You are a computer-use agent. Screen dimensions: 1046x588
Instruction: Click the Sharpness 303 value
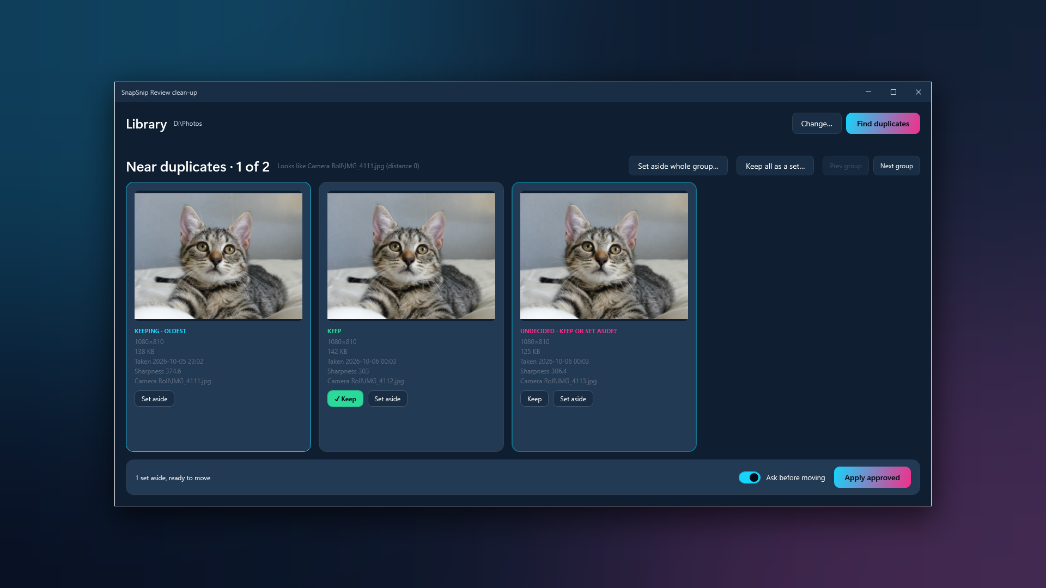pos(348,371)
